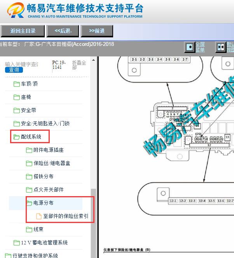The image size is (234, 258).
Task: Collapse the open 配线系统 folder icon
Action: coord(17,137)
